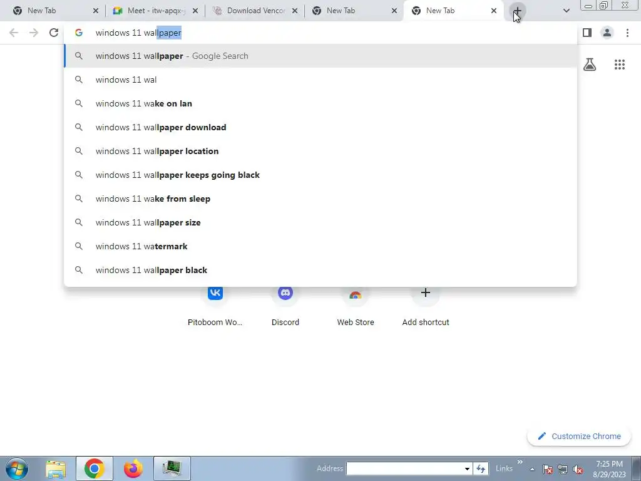Screen dimensions: 641x481
Task: Open the monitor app in taskbar
Action: [172, 468]
